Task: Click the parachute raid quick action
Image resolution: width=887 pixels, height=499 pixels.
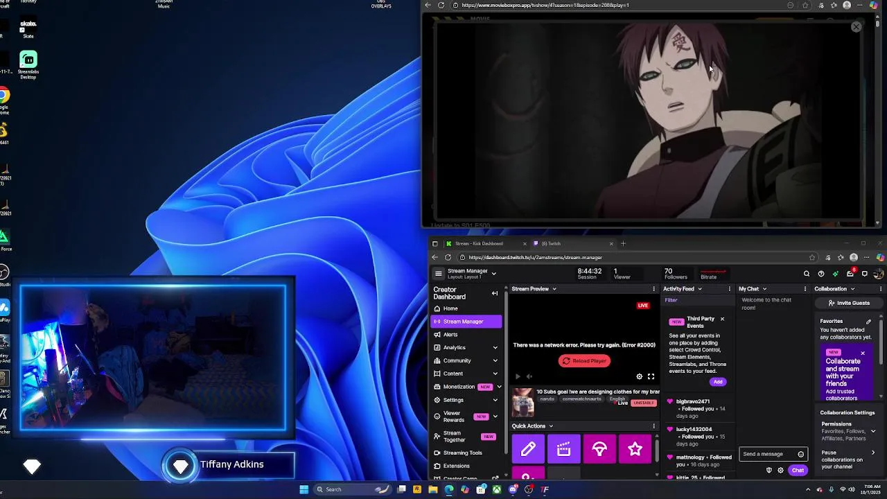Action: 599,450
